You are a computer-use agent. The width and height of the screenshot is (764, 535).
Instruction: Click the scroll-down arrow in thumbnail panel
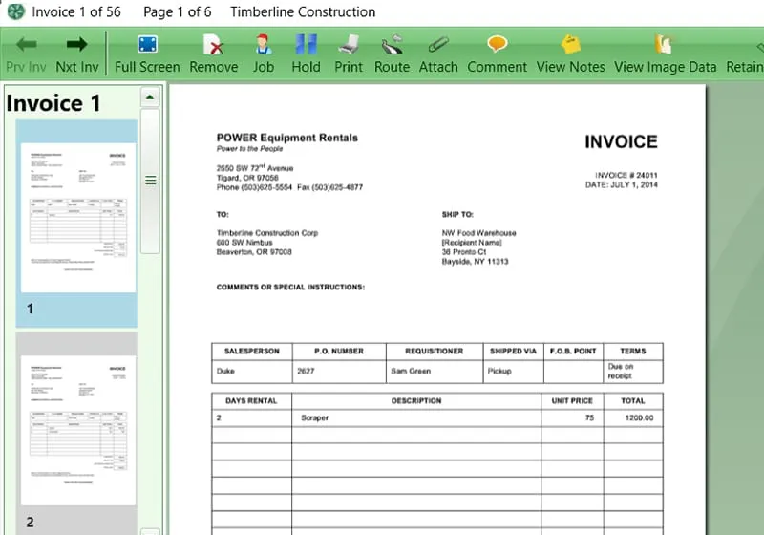tap(150, 530)
